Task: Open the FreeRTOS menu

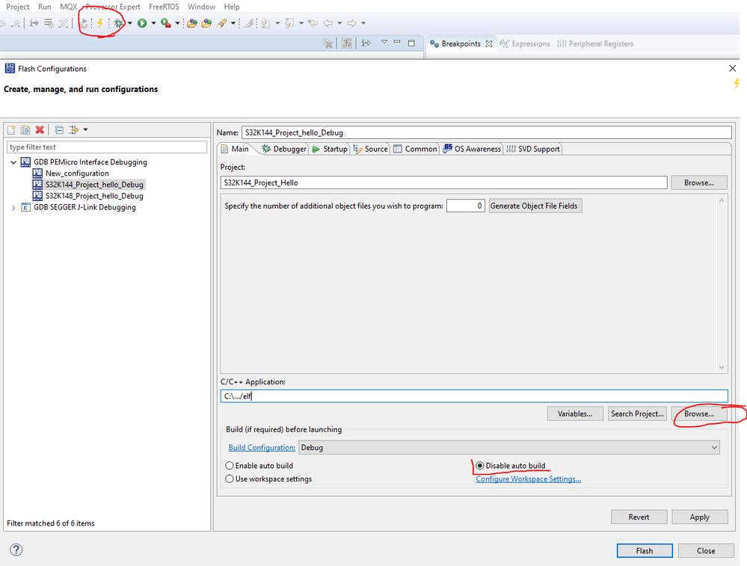Action: [164, 7]
